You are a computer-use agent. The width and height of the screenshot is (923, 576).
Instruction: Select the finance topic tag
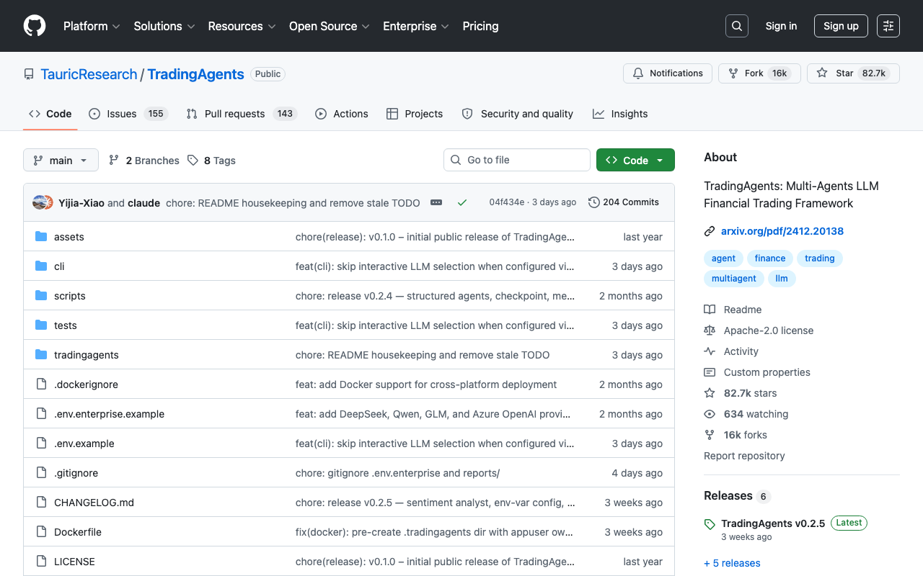[x=770, y=258]
